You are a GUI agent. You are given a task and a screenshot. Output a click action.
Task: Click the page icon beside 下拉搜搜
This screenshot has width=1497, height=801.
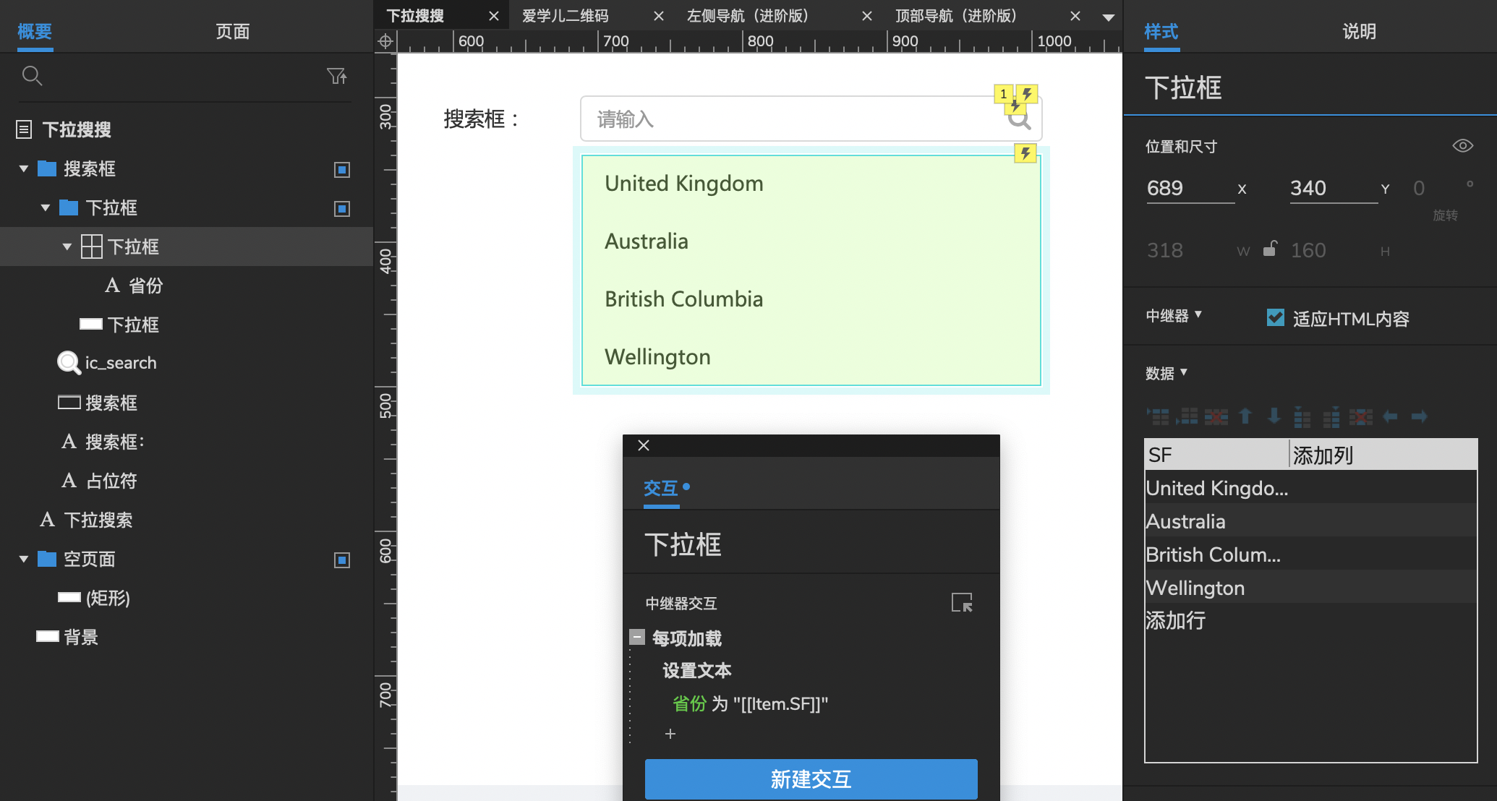point(24,130)
